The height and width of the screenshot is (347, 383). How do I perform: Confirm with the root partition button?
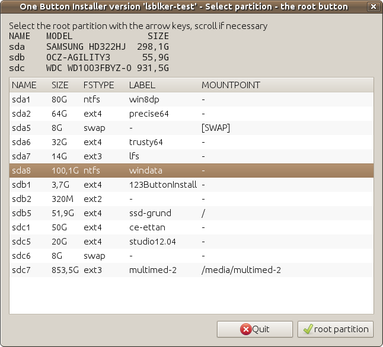(x=335, y=329)
